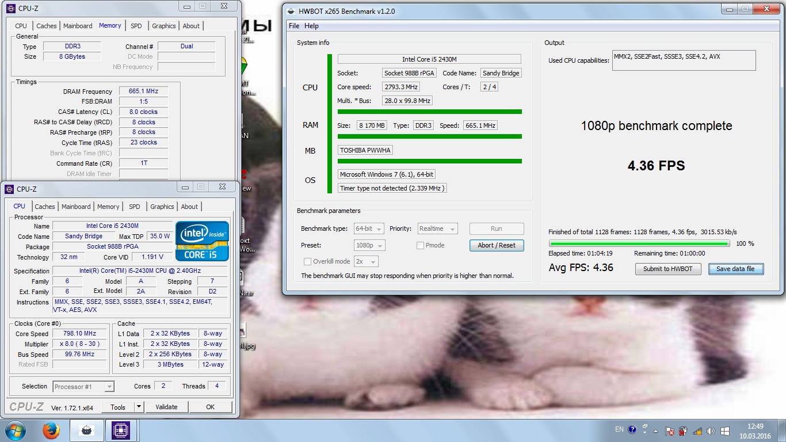The height and width of the screenshot is (442, 786).
Task: Click DRAM Frequency value 665.1 MHz in CPU-Z
Action: pos(143,92)
